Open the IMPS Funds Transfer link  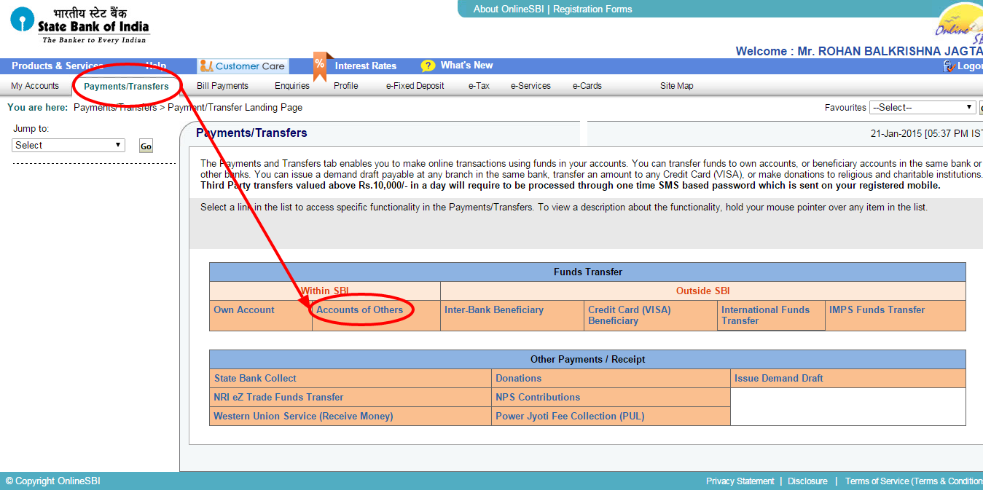click(877, 309)
